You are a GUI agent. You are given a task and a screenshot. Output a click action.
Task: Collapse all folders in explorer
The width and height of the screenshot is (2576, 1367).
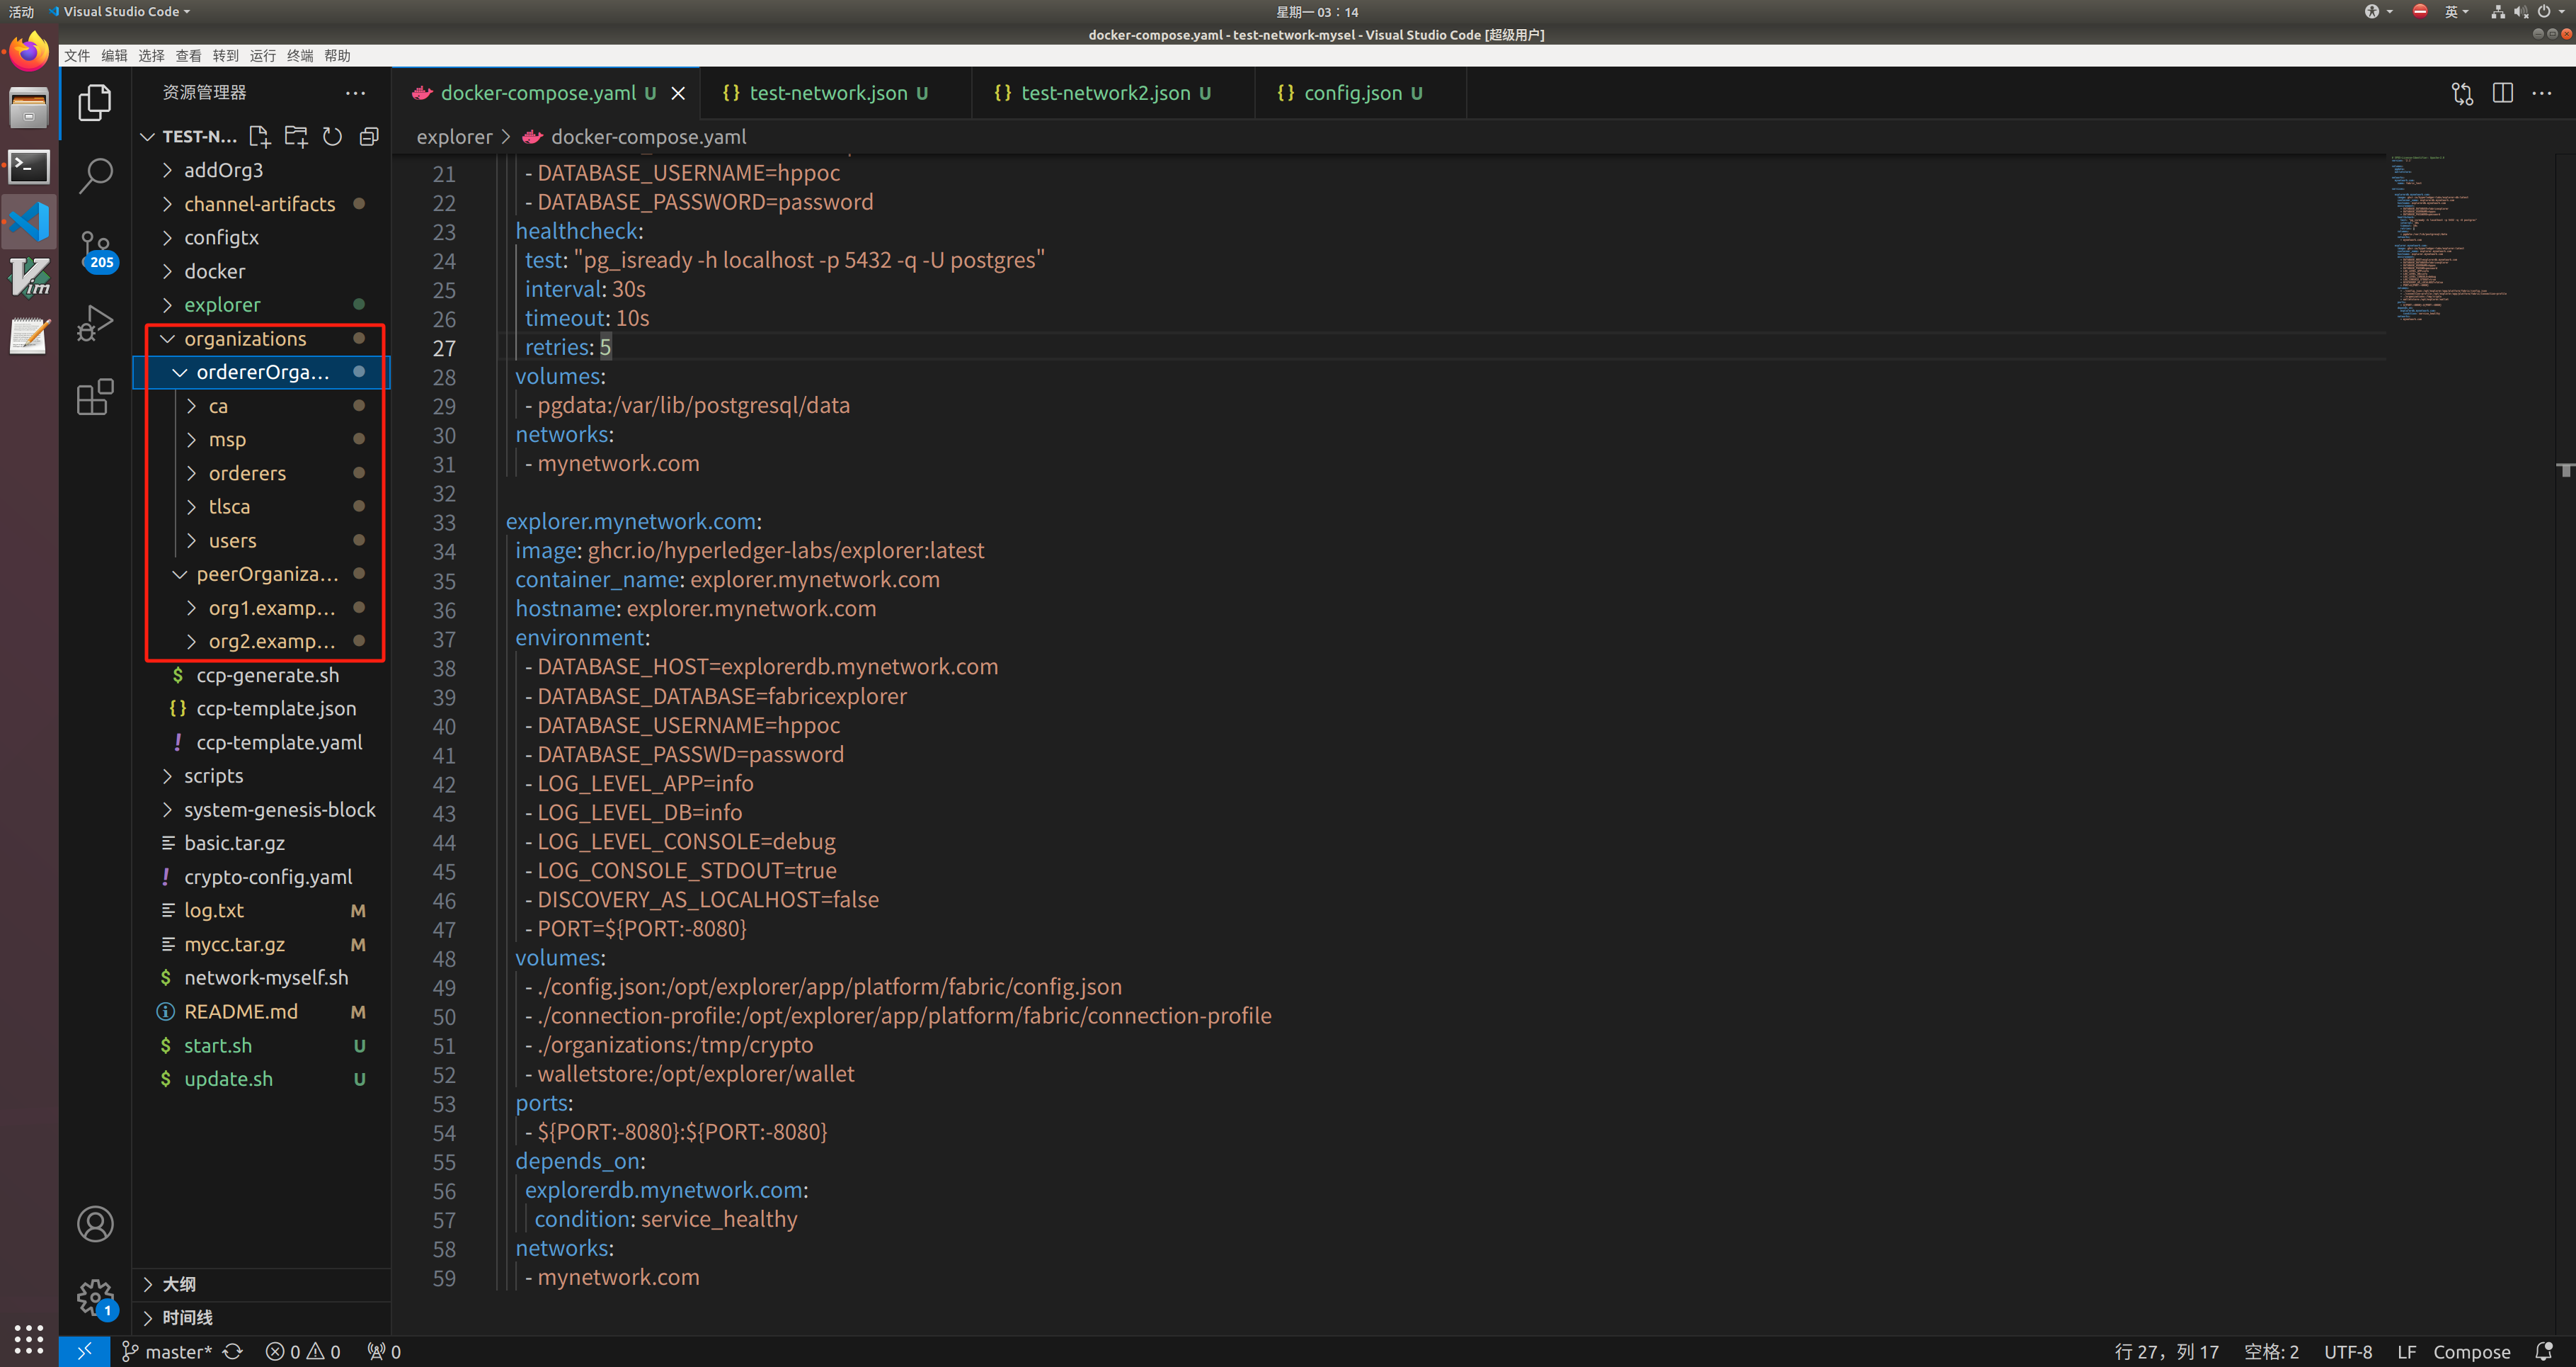[369, 136]
